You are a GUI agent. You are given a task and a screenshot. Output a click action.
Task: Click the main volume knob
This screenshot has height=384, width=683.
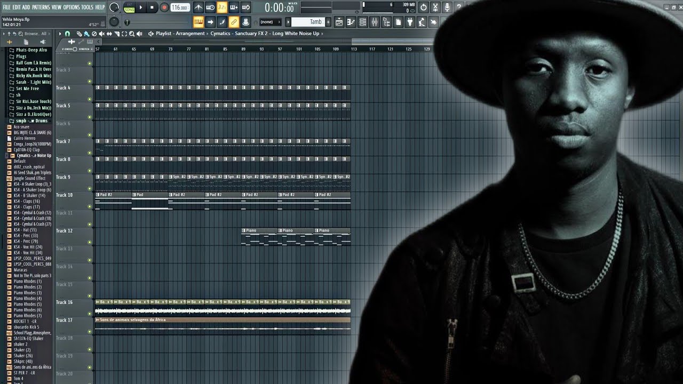pyautogui.click(x=114, y=7)
